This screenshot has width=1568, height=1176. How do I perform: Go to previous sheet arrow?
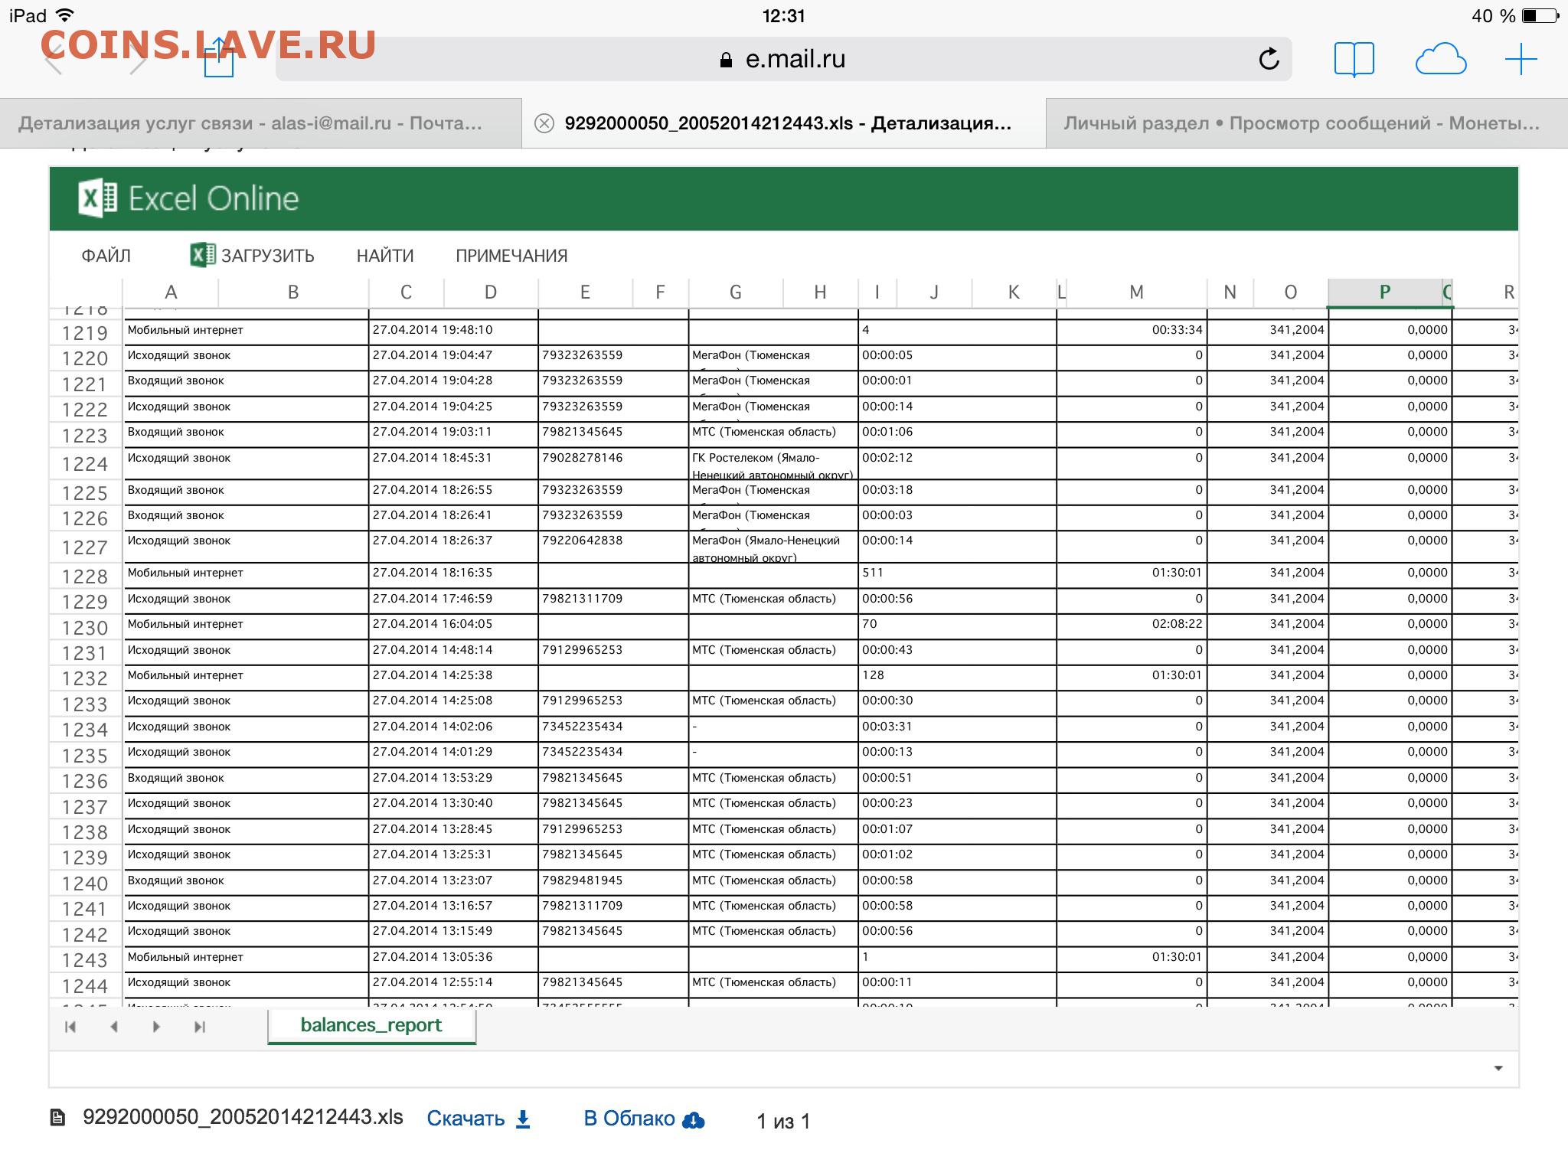114,1027
